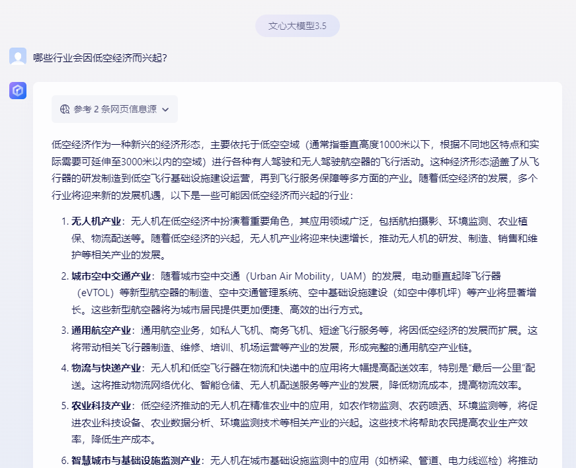The image size is (576, 468).
Task: Click the question 哪些行业会因低空经济而兴起
Action: coord(100,58)
